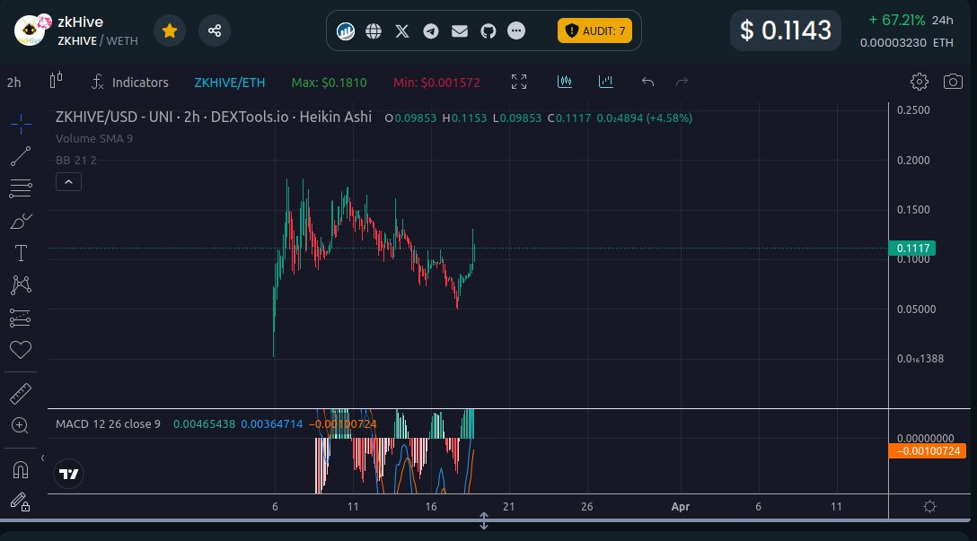Toggle the bar chart view icon
Image resolution: width=977 pixels, height=541 pixels.
(605, 82)
